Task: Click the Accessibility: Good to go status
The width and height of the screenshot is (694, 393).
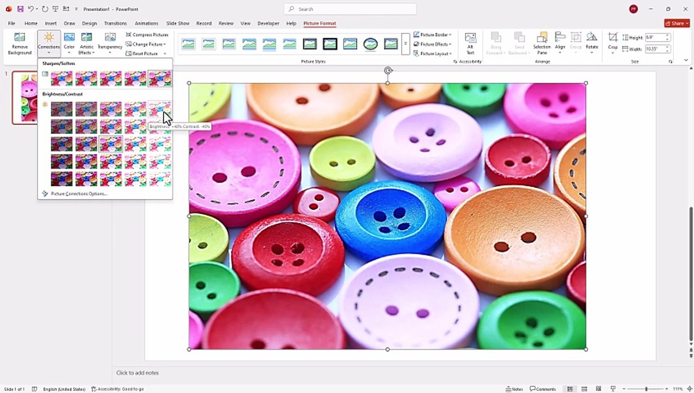Action: [x=117, y=389]
